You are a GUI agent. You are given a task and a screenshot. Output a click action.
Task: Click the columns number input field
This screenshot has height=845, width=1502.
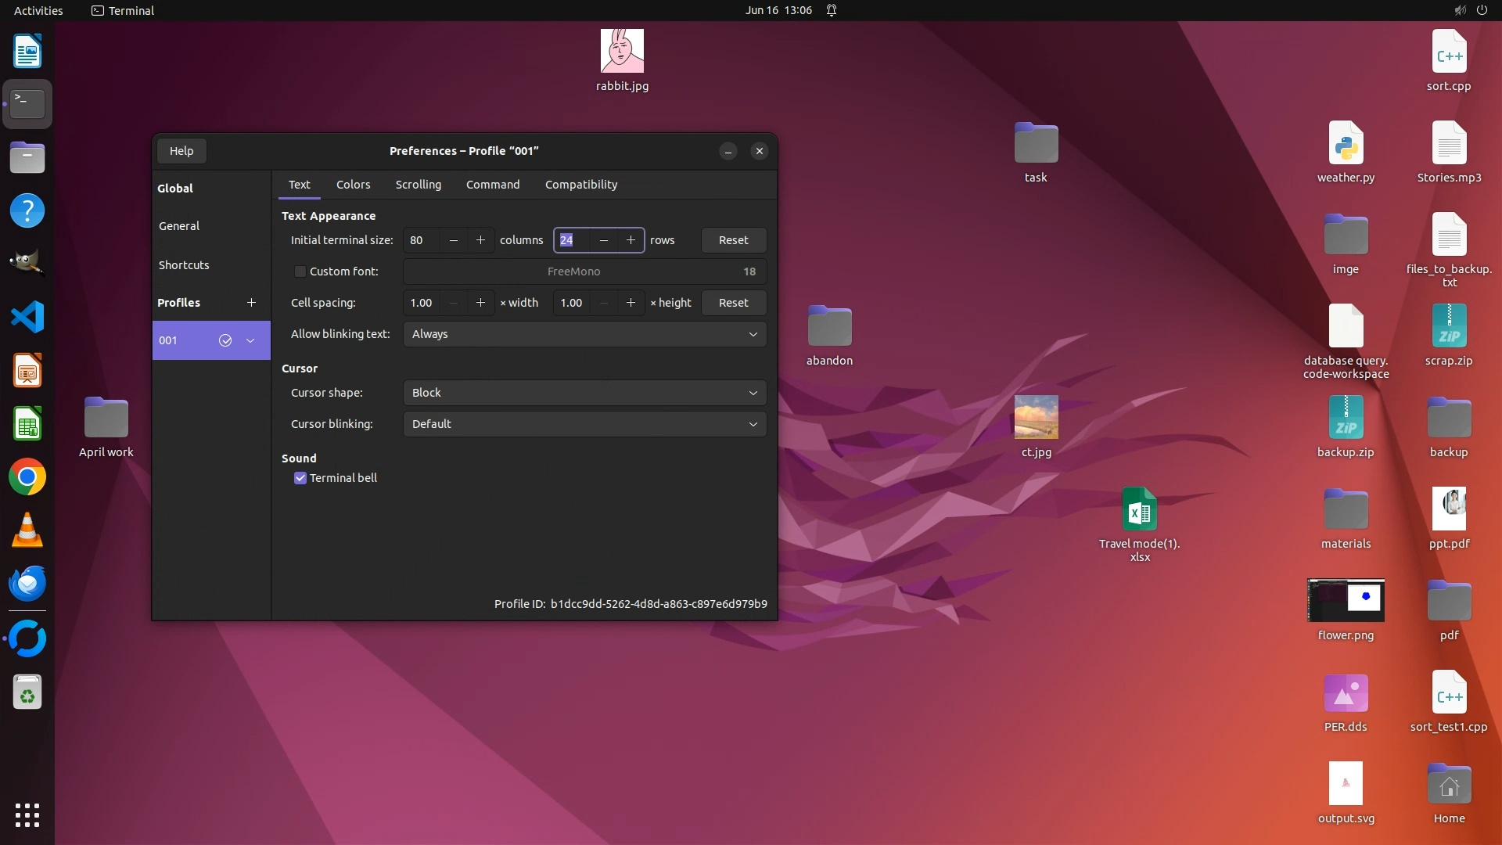tap(421, 240)
